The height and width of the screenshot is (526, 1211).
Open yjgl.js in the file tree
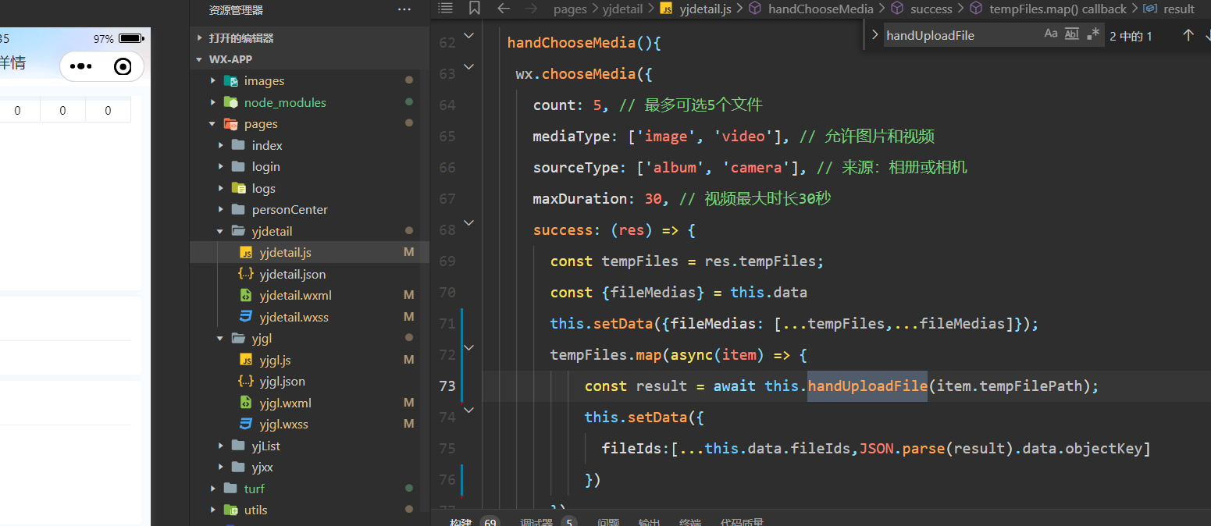pos(275,360)
